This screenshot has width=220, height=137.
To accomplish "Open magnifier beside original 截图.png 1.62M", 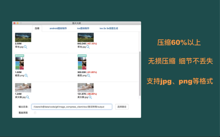I will pos(26,75).
